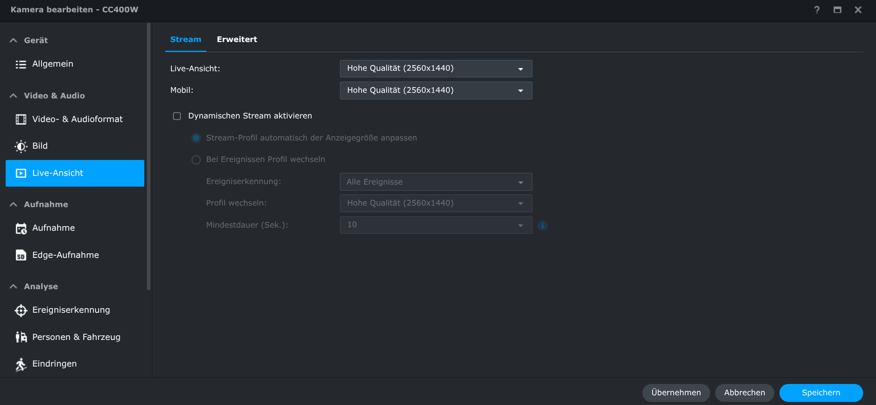
Task: Enable Dynamischen Stream aktivieren checkbox
Action: tap(177, 116)
